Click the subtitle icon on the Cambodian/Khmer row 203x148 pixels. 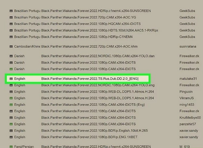point(11,47)
